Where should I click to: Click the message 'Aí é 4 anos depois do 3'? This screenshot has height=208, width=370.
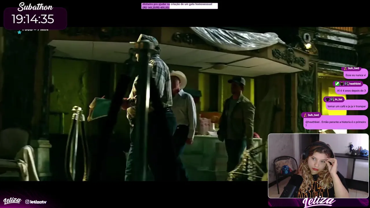pos(351,91)
